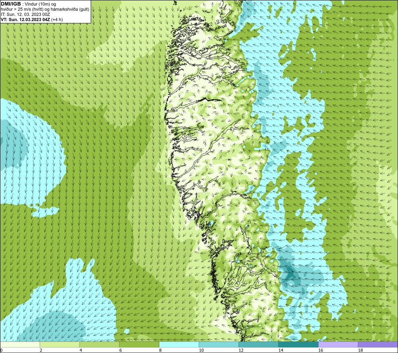Image resolution: width=398 pixels, height=353 pixels.
Task: Click the teal 12–14 m/s swatch
Action: click(x=259, y=344)
